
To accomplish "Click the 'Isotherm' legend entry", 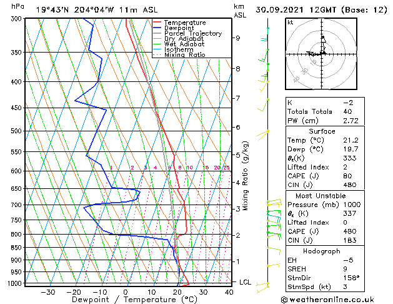I will [x=179, y=49].
